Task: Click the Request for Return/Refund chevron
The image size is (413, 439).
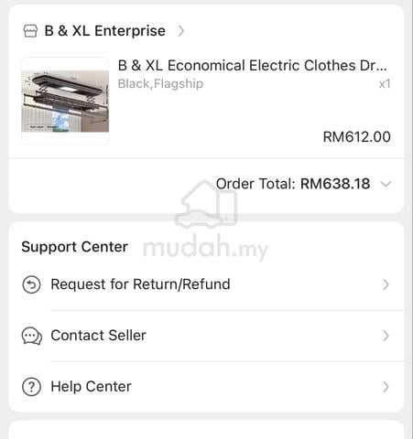Action: coord(386,284)
